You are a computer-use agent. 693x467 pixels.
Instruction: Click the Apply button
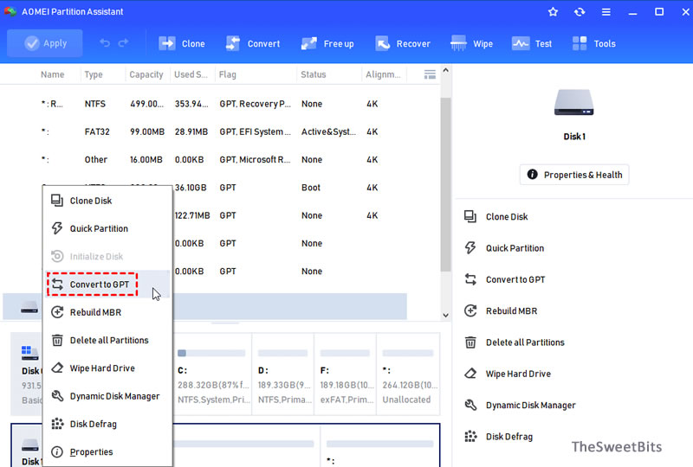coord(45,43)
